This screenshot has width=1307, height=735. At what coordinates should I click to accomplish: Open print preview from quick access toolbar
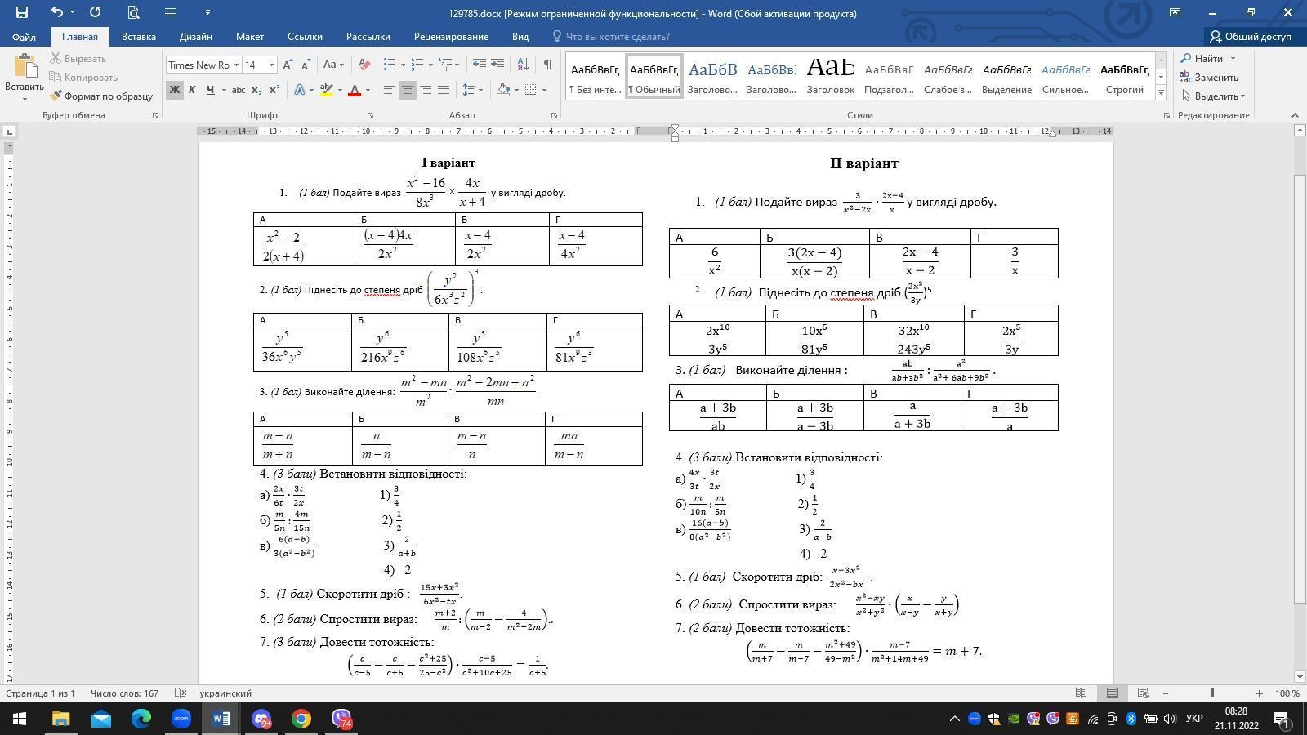point(133,12)
